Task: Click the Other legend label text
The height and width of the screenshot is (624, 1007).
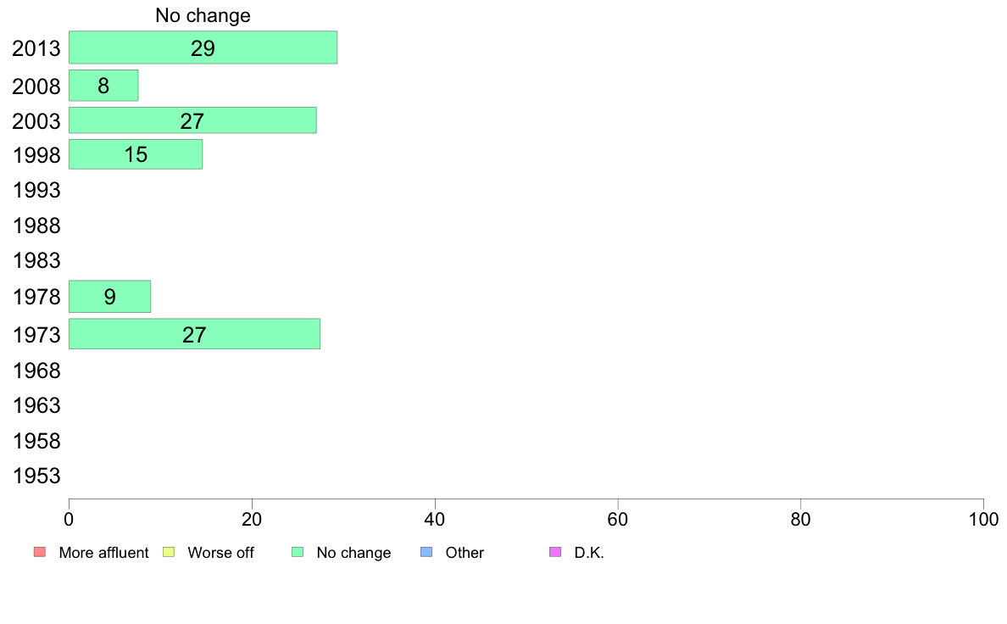Action: coord(465,553)
